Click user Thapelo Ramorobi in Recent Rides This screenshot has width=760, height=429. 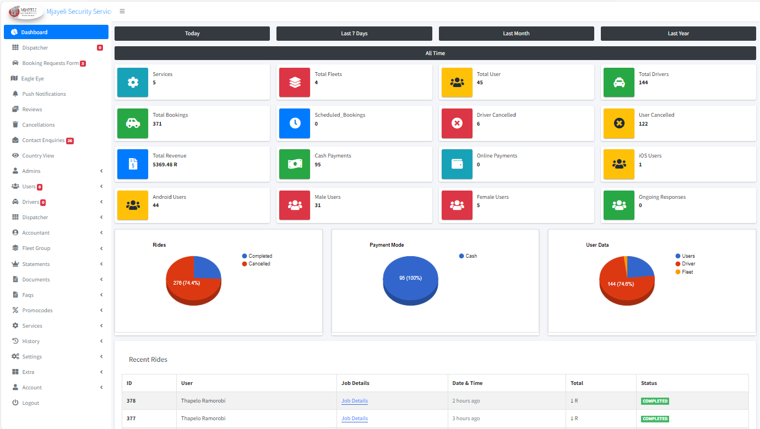(x=203, y=400)
